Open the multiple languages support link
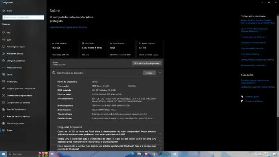The height and width of the screenshot is (157, 279). point(258,87)
